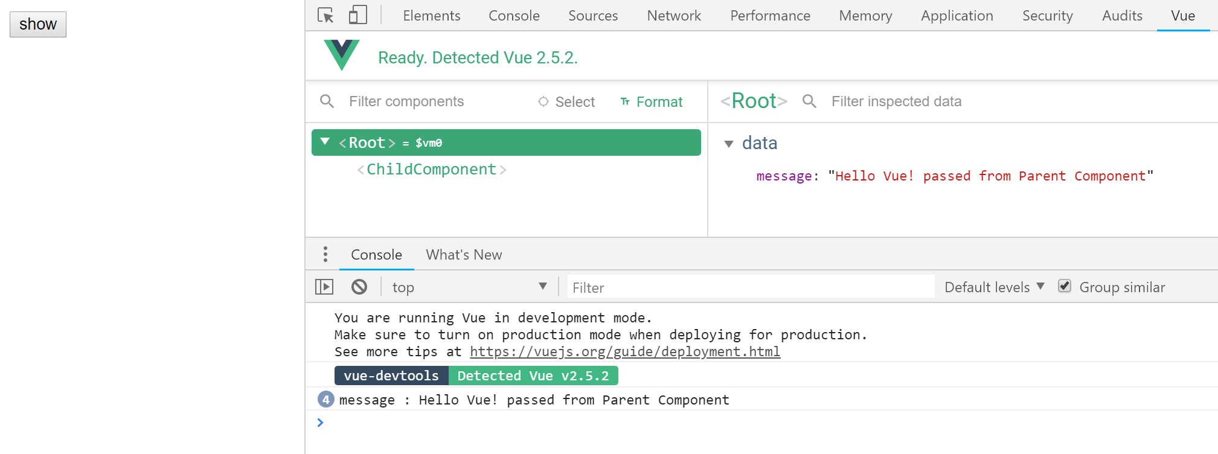1218x454 pixels.
Task: Open the vuejs.org deployment guide link
Action: (x=625, y=351)
